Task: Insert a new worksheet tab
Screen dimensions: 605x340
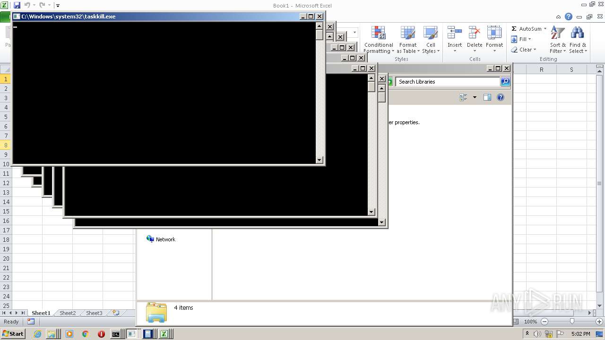Action: coord(116,313)
